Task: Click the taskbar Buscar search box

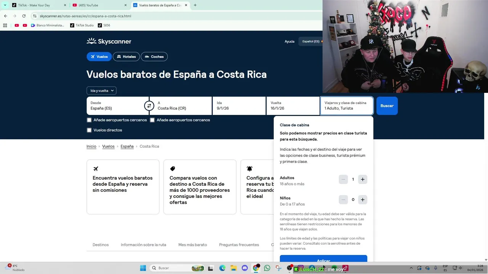Action: [x=177, y=268]
